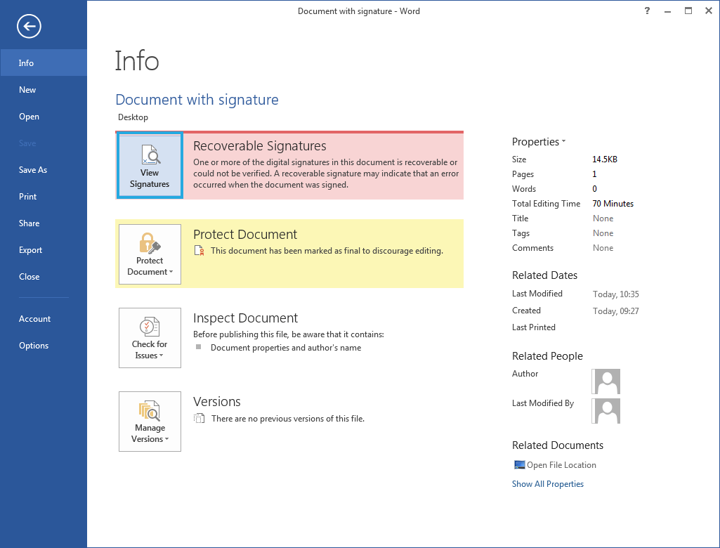The image size is (720, 548).
Task: Click the Protect Document heading text
Action: 245,234
